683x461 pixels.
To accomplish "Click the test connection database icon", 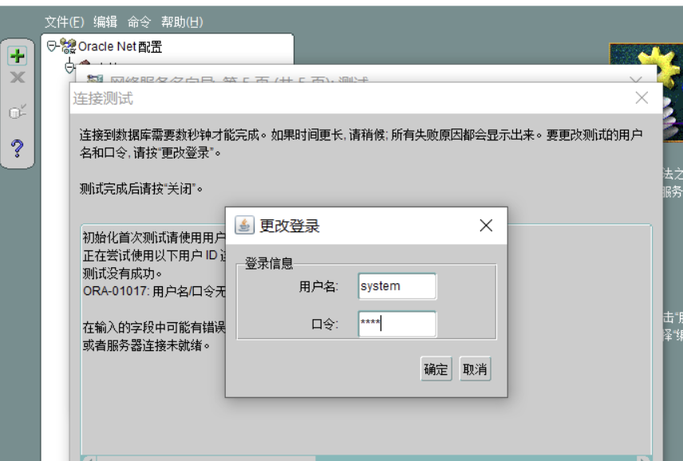I will tap(18, 112).
